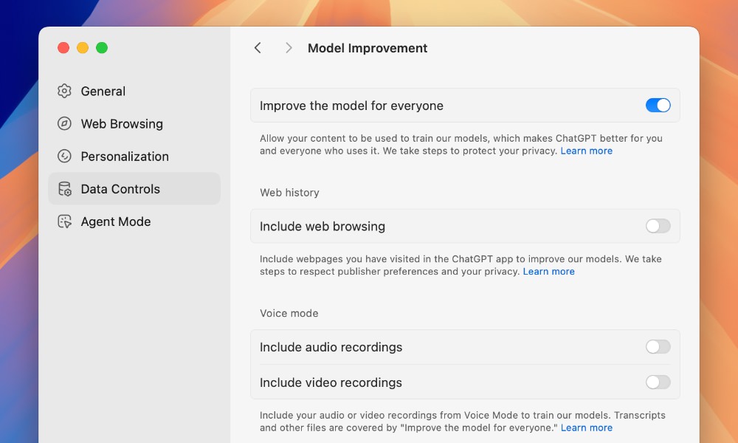Open Learn more about model training privacy
Viewport: 738px width, 443px height.
(586, 151)
